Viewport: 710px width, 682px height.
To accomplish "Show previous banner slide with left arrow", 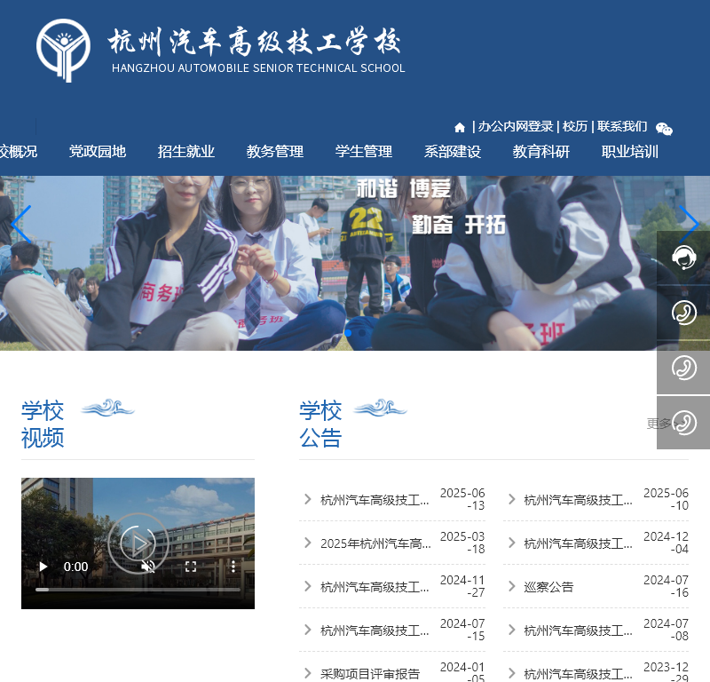I will [x=21, y=224].
